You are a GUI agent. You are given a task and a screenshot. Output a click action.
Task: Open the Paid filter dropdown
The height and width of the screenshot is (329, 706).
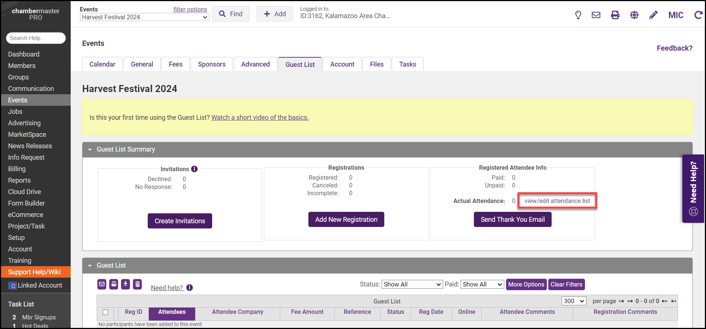[x=482, y=284]
